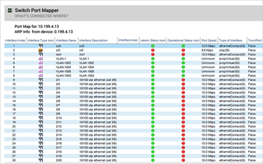
Task: Select the sl0 interface description cell
Action: (81, 50)
